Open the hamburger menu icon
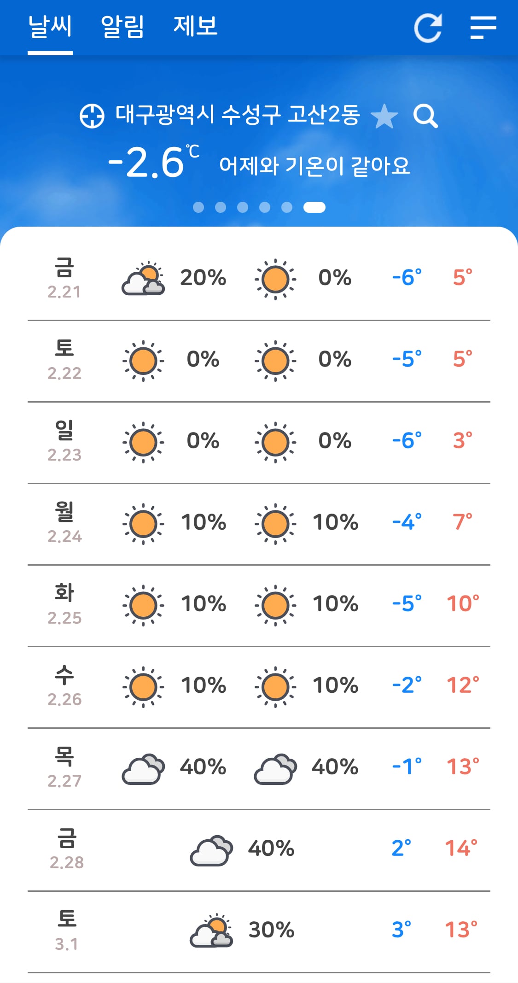 483,28
